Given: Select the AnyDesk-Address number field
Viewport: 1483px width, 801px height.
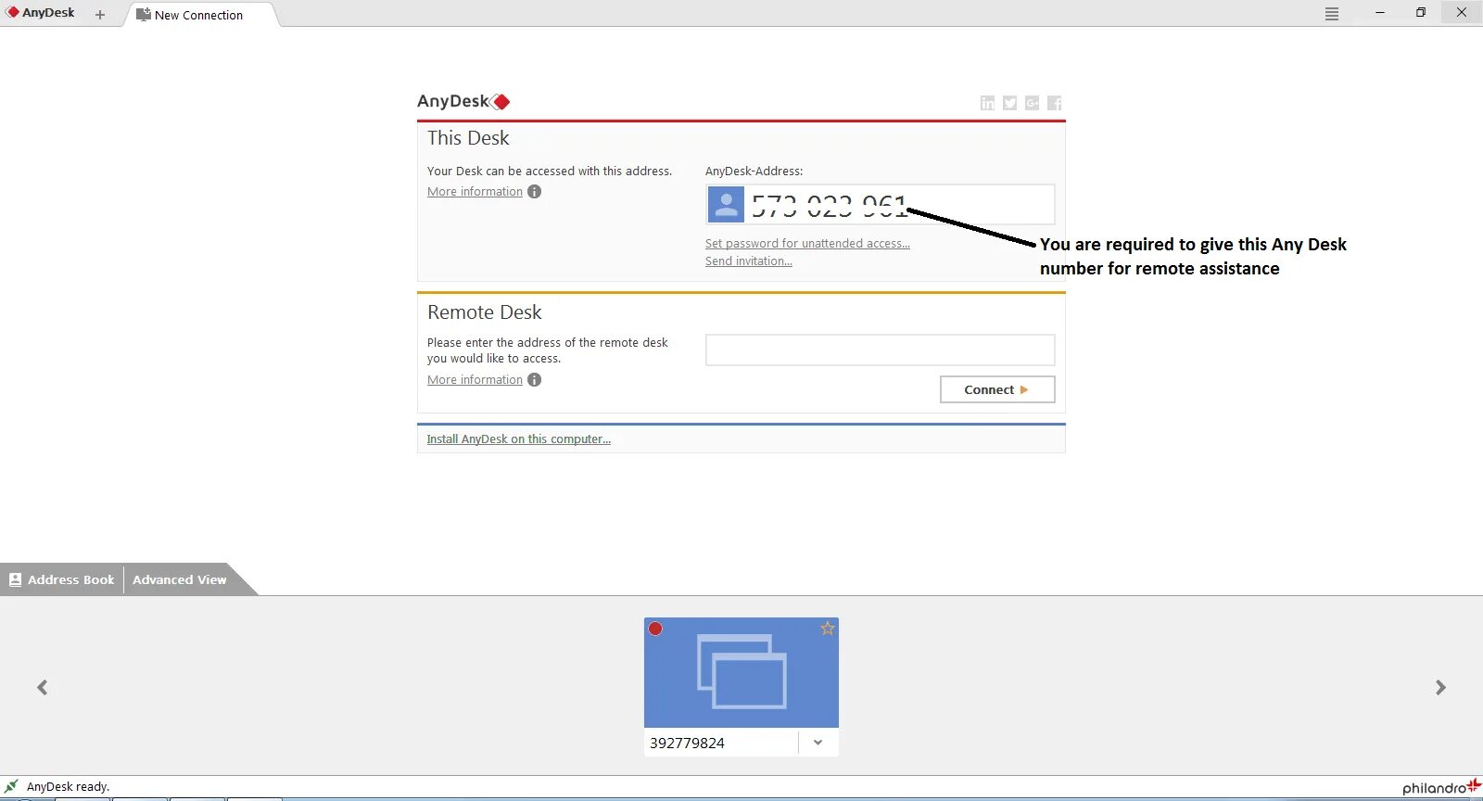Looking at the screenshot, I should pyautogui.click(x=881, y=204).
